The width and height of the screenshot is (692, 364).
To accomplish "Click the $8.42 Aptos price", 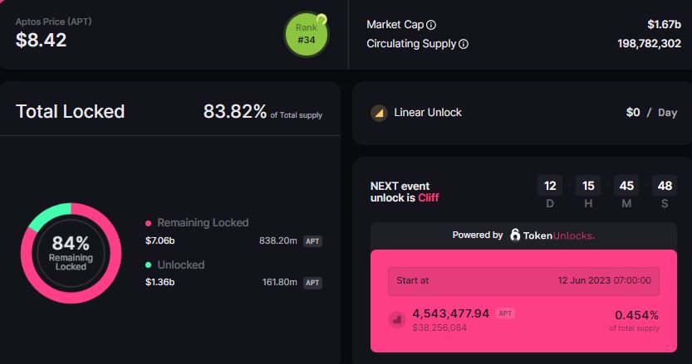I will coord(41,40).
